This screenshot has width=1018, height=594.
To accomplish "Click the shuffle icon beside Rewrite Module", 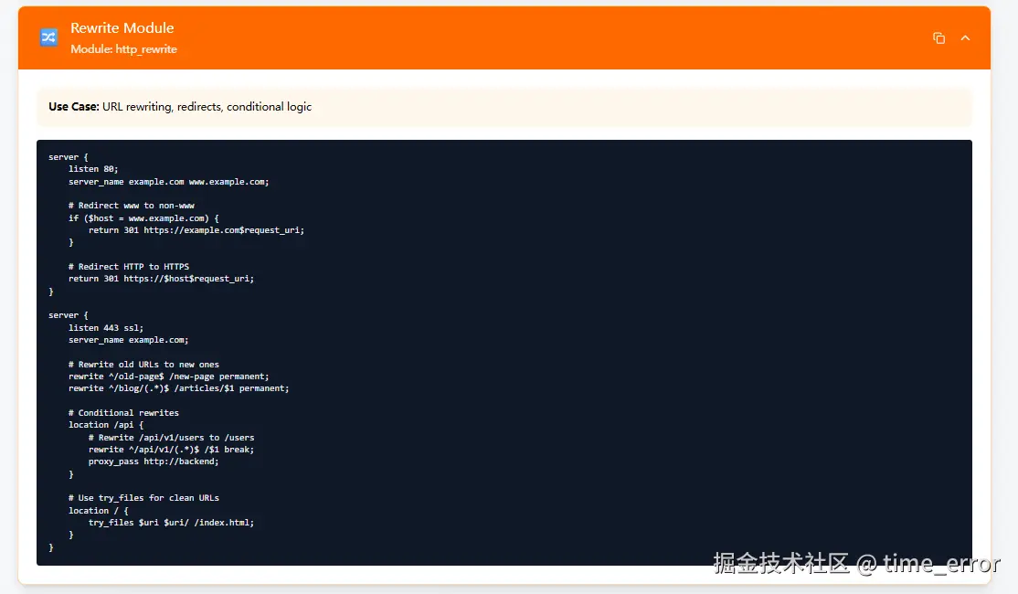I will coord(48,37).
